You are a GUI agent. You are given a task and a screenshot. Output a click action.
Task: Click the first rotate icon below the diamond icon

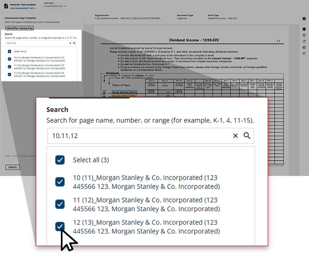point(304,41)
